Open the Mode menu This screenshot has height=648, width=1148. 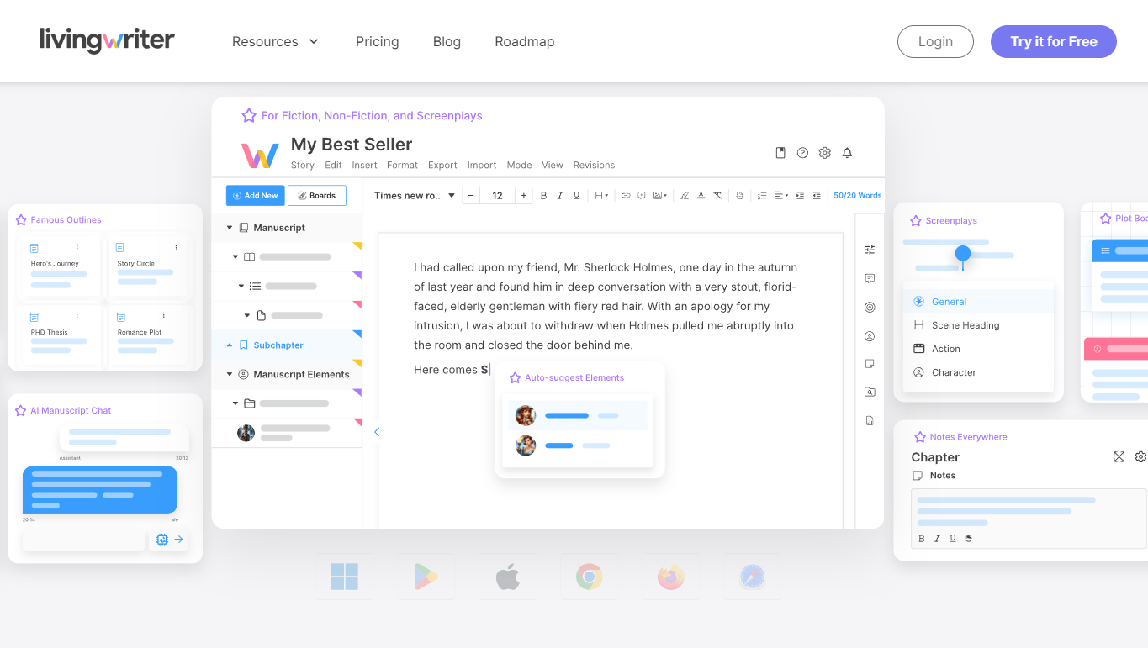tap(519, 165)
